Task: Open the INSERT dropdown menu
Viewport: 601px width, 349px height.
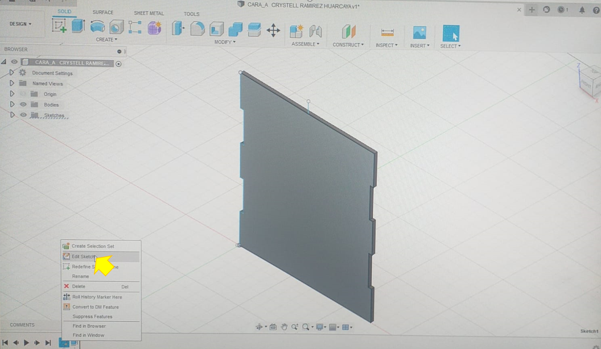Action: pyautogui.click(x=419, y=45)
